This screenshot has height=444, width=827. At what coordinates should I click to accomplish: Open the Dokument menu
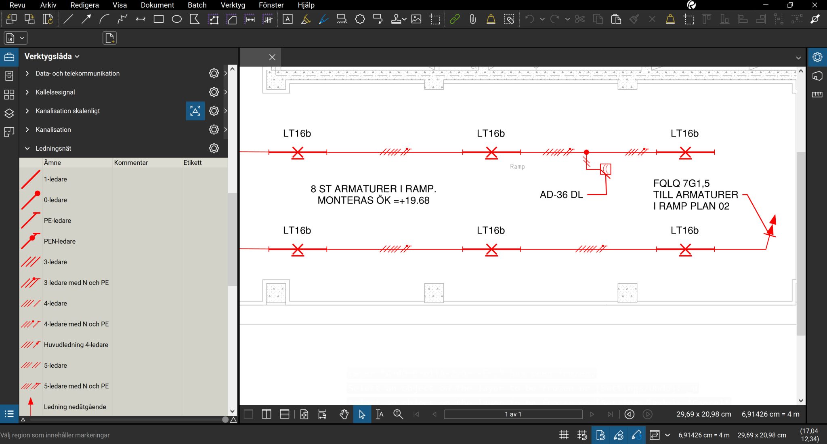click(x=157, y=5)
